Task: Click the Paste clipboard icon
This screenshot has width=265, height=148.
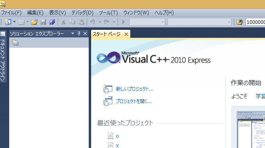Action: (81, 22)
